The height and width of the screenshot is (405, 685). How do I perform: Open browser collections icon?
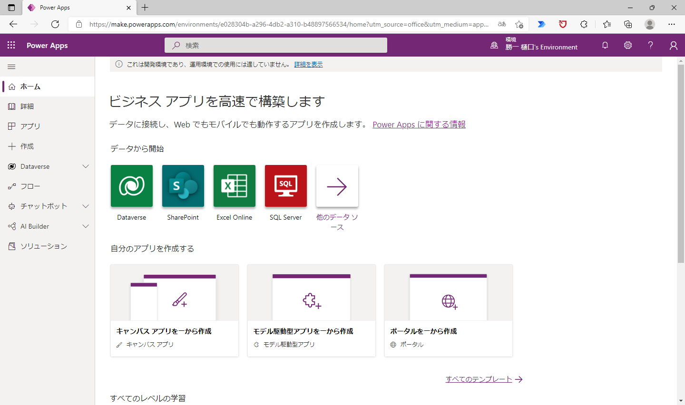click(x=628, y=24)
